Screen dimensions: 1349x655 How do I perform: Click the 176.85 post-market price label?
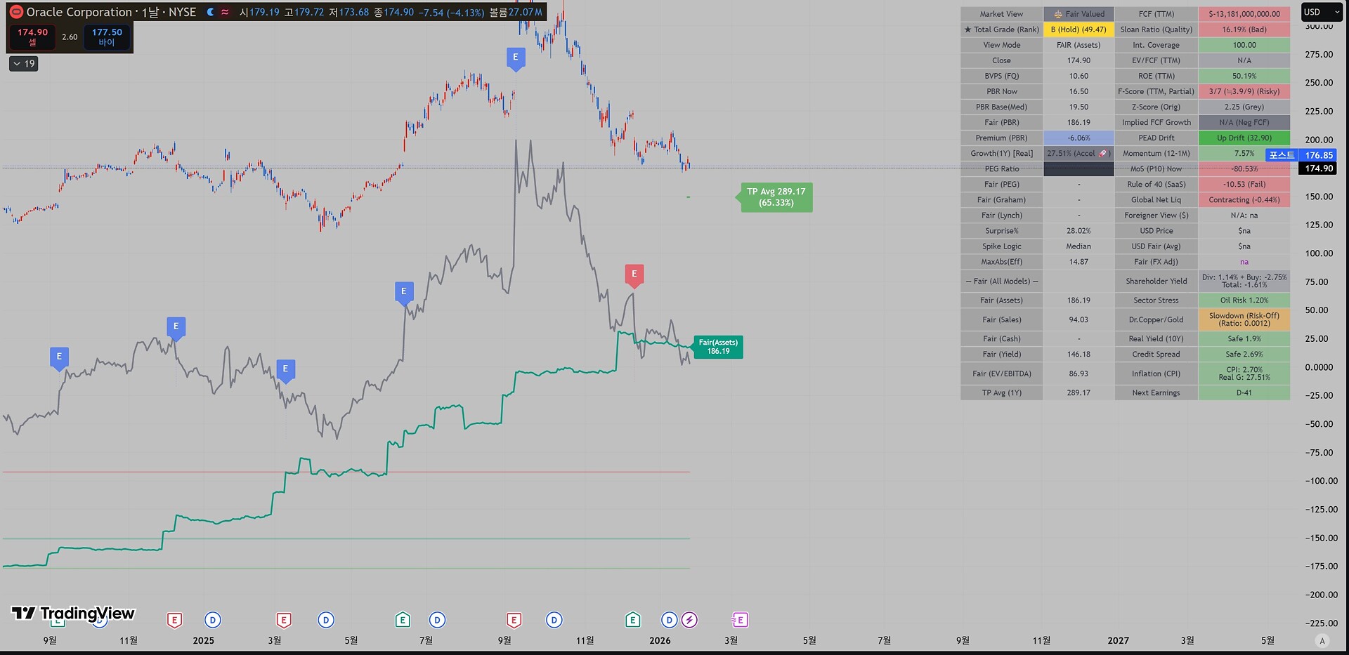(1319, 155)
